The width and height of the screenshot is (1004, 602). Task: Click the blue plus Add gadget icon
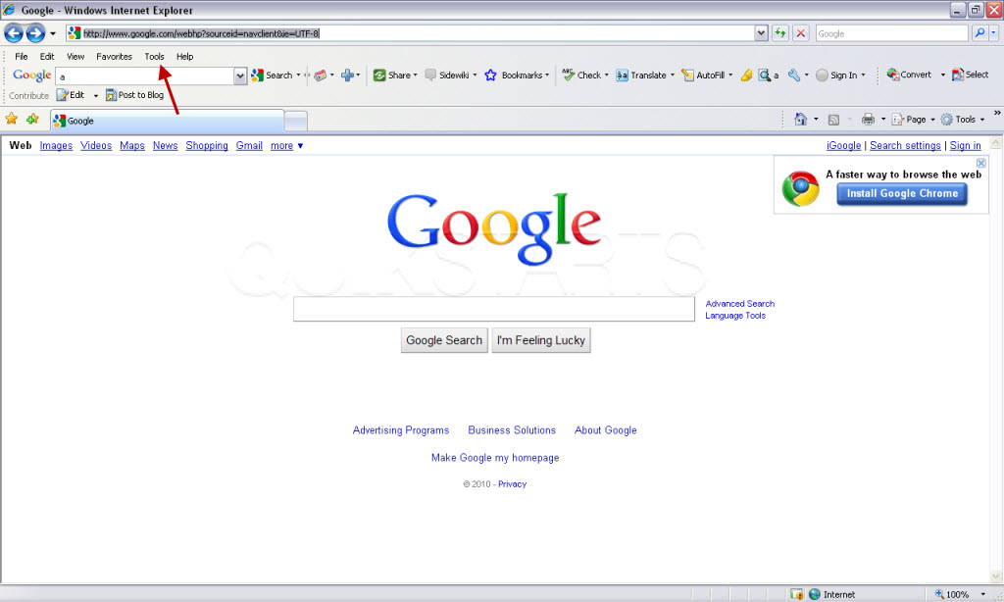tap(347, 75)
